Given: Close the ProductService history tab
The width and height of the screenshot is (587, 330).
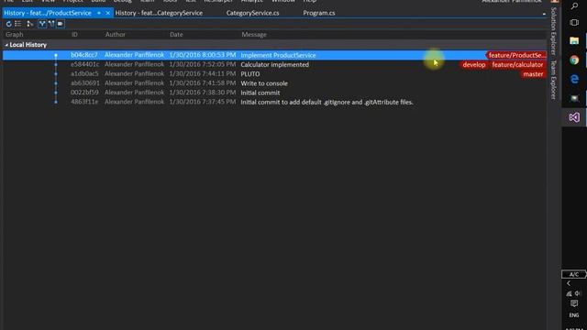Looking at the screenshot, I should (x=108, y=13).
